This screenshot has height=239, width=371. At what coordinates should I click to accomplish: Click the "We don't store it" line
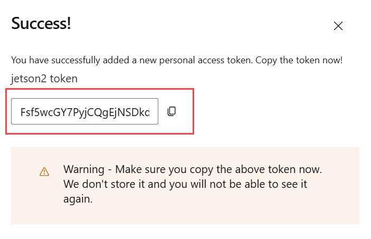pos(185,185)
